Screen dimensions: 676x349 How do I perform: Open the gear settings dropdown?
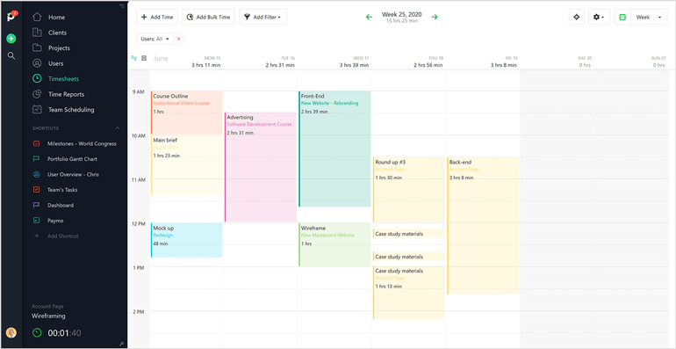599,18
